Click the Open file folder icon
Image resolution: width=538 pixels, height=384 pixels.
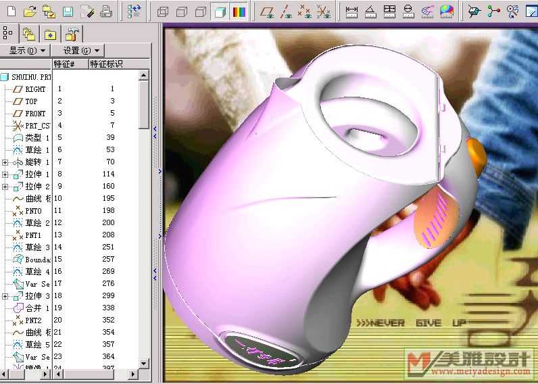coord(30,11)
